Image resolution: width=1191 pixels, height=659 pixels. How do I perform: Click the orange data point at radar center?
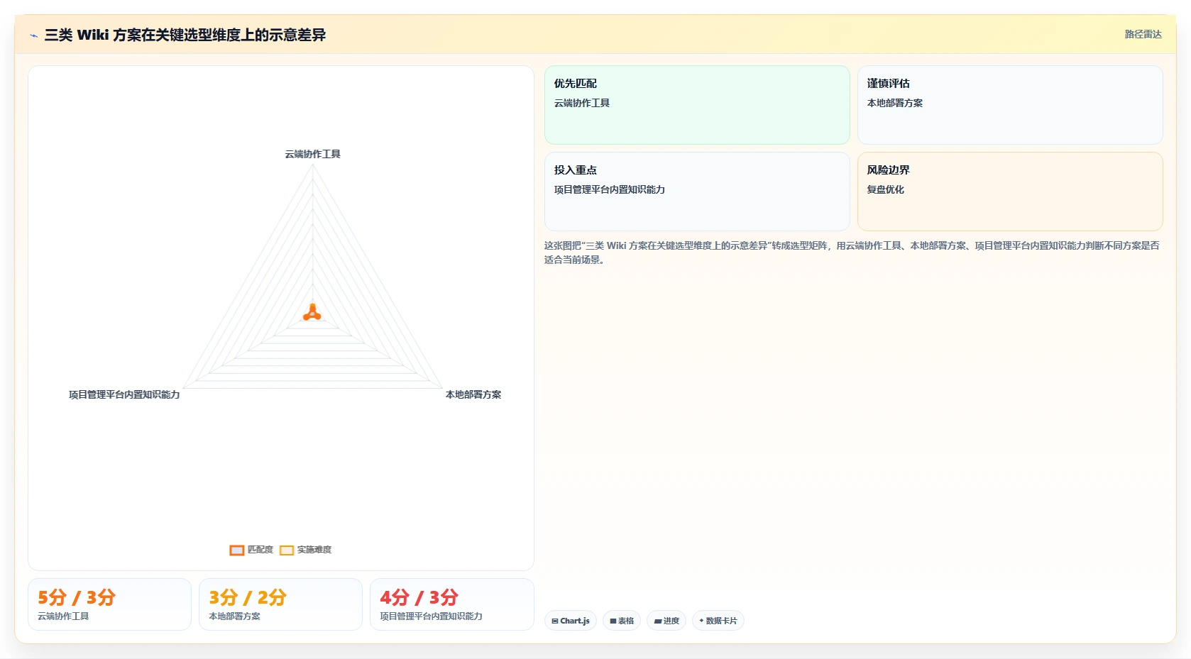[312, 313]
